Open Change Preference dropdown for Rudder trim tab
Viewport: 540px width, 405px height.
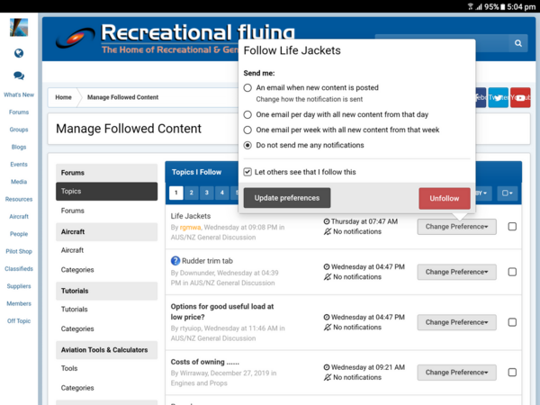[457, 272]
